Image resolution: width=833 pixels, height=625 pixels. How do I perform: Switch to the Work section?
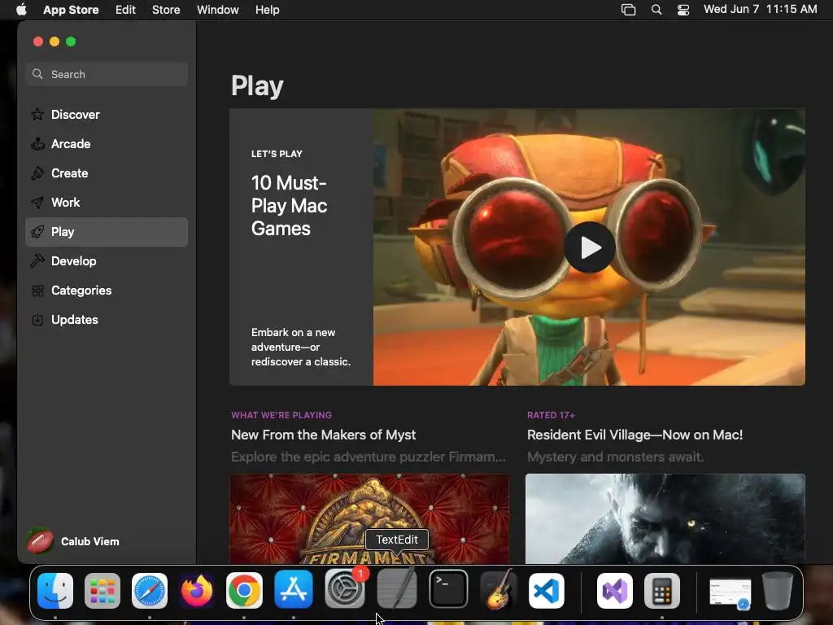tap(107, 203)
